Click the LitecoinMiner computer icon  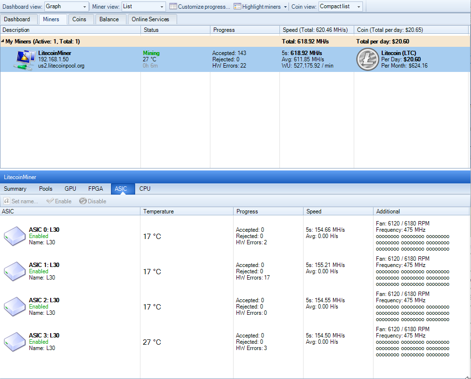click(x=25, y=60)
